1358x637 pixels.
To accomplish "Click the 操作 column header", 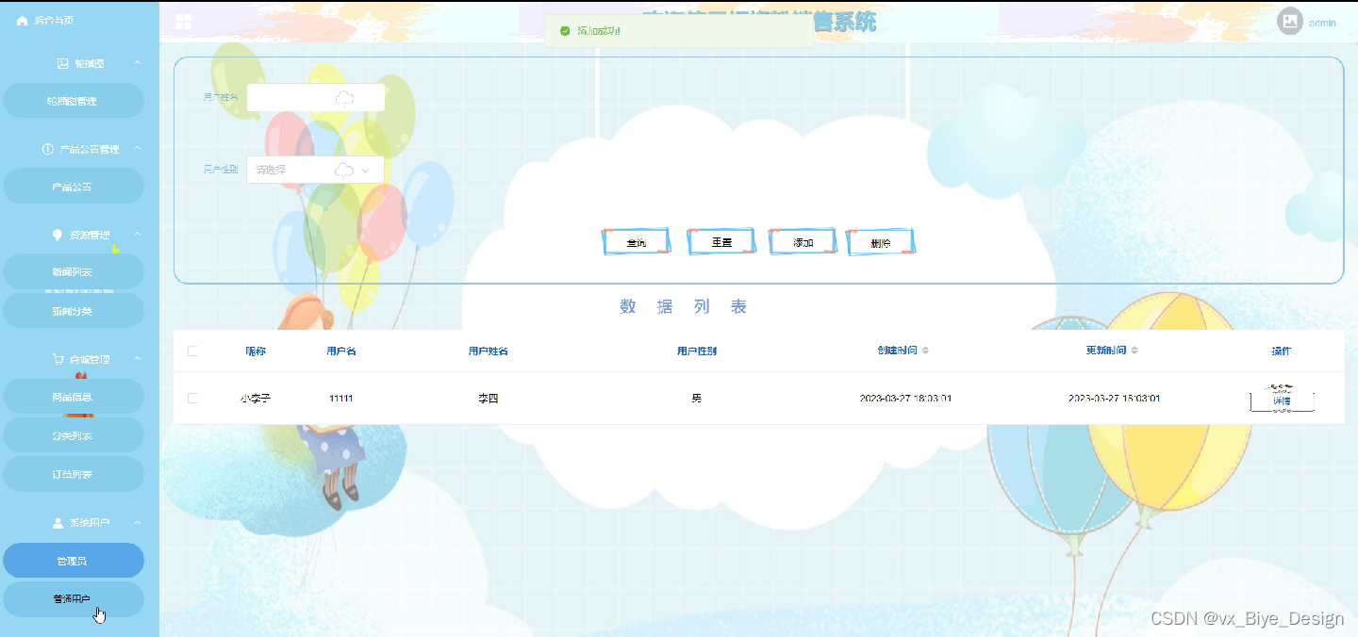I will pyautogui.click(x=1282, y=351).
